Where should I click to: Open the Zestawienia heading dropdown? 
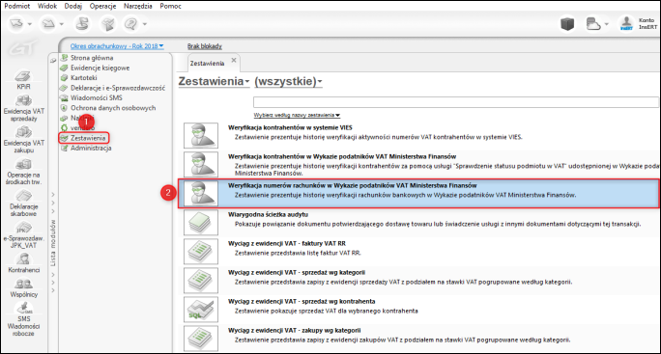214,81
